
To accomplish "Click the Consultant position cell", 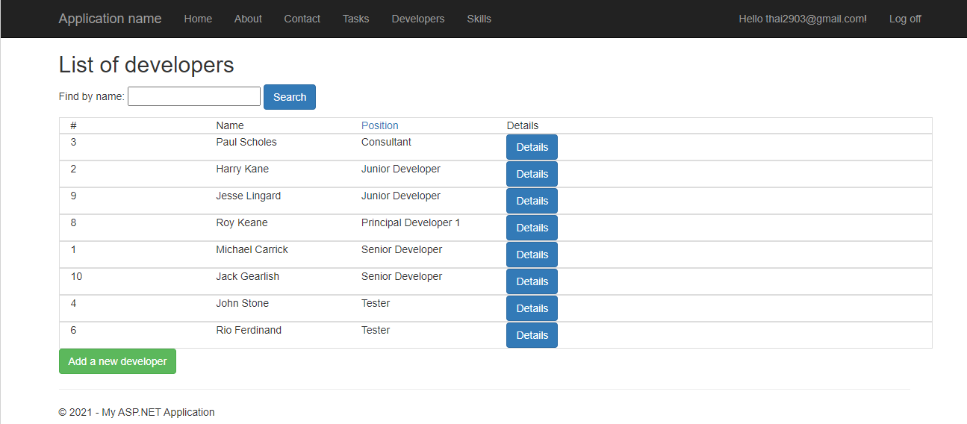I will tap(386, 142).
